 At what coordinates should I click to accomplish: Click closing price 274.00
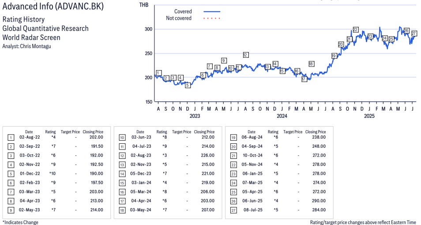(x=319, y=183)
